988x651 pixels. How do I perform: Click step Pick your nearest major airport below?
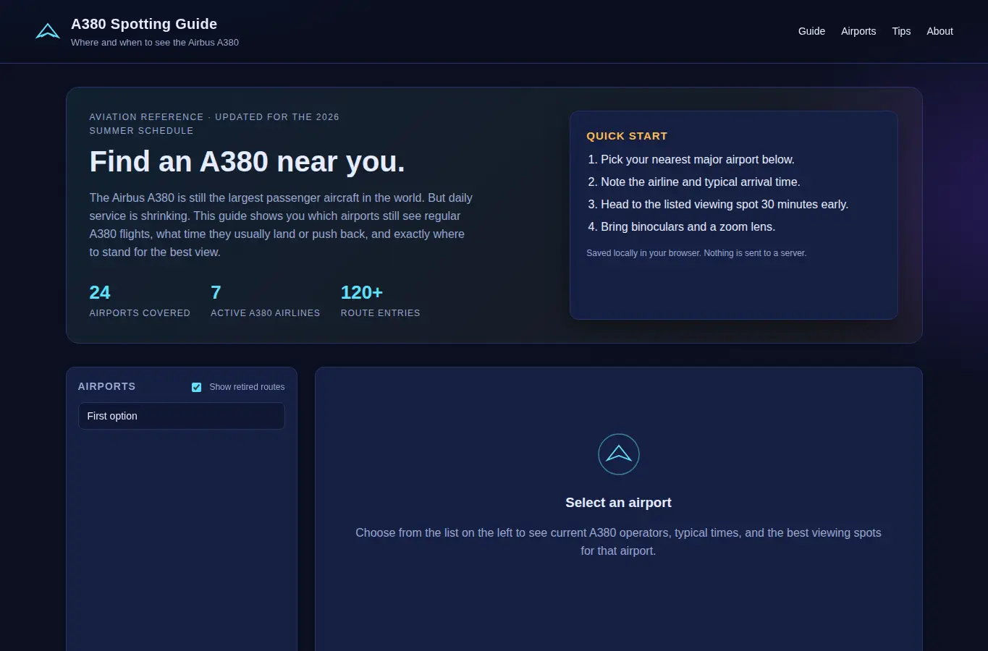697,160
